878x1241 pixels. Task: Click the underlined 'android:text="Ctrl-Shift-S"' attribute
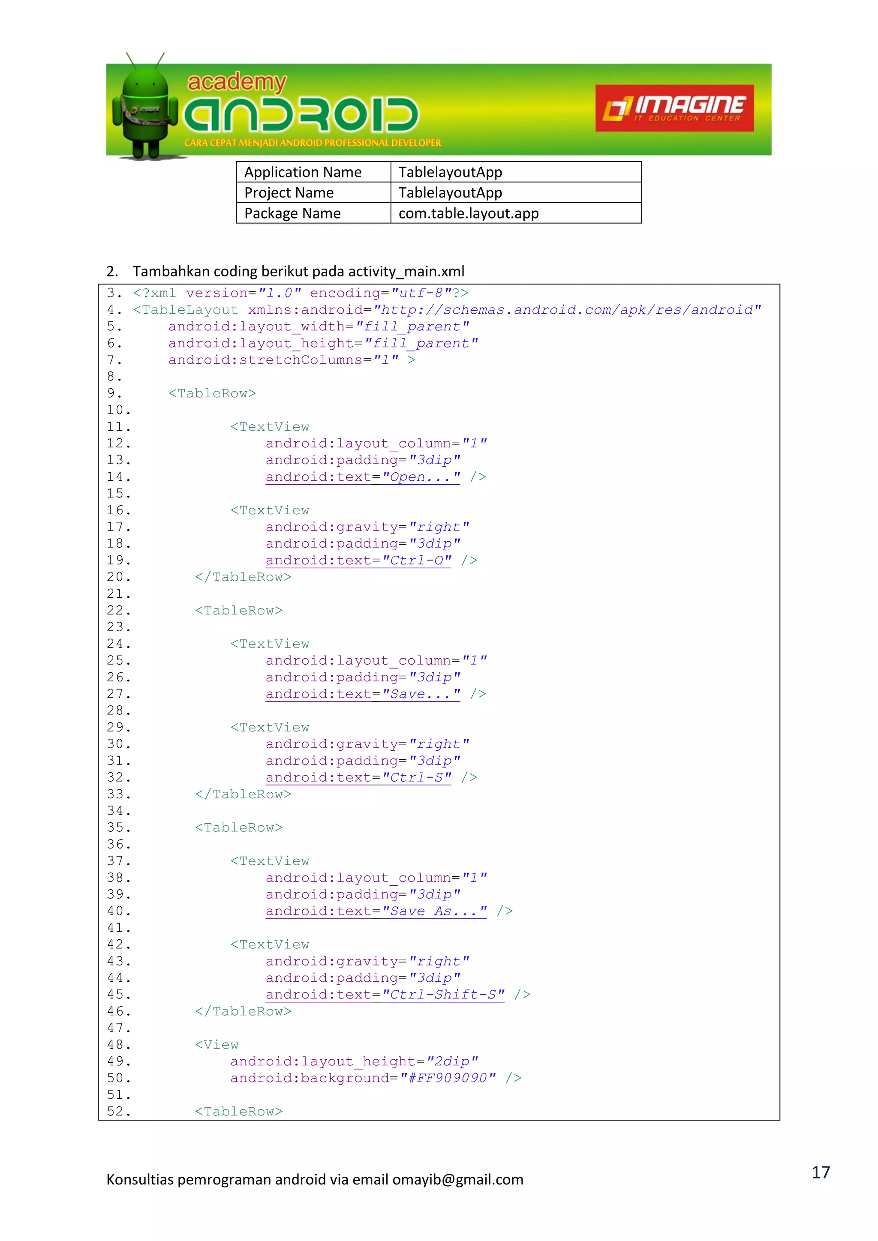[385, 995]
